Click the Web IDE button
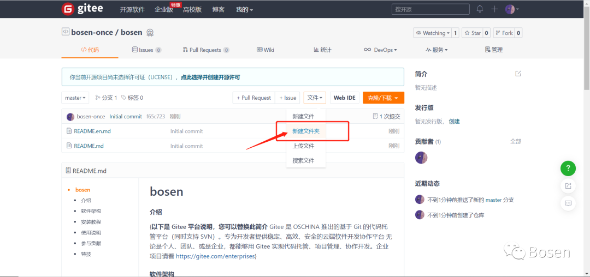This screenshot has height=277, width=590. coord(345,98)
